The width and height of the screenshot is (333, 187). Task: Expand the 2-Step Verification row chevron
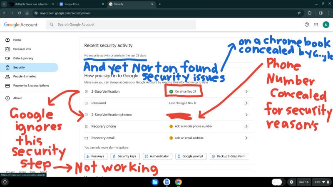pos(246,91)
